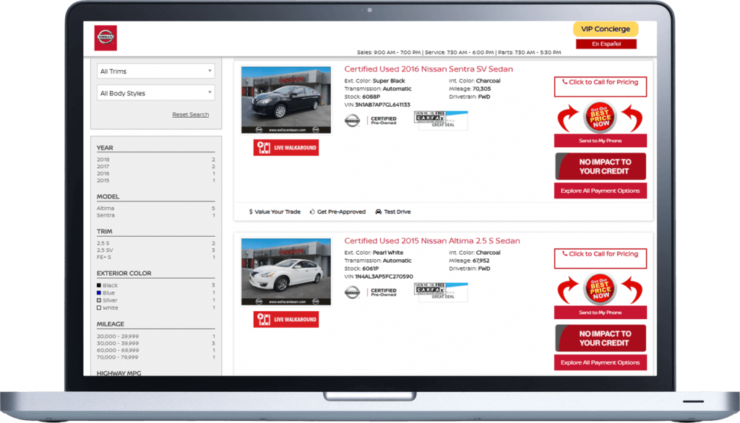
Task: View the Sentra's CARFAX Great Deal report
Action: (441, 120)
